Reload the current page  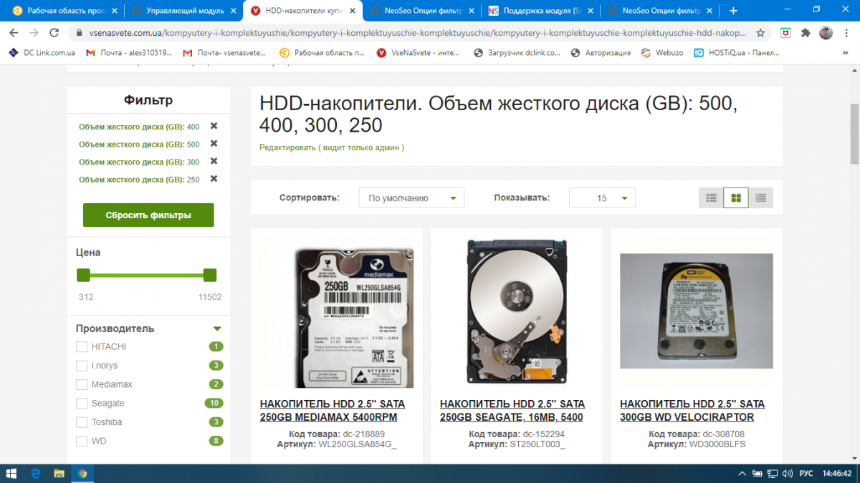(x=54, y=33)
